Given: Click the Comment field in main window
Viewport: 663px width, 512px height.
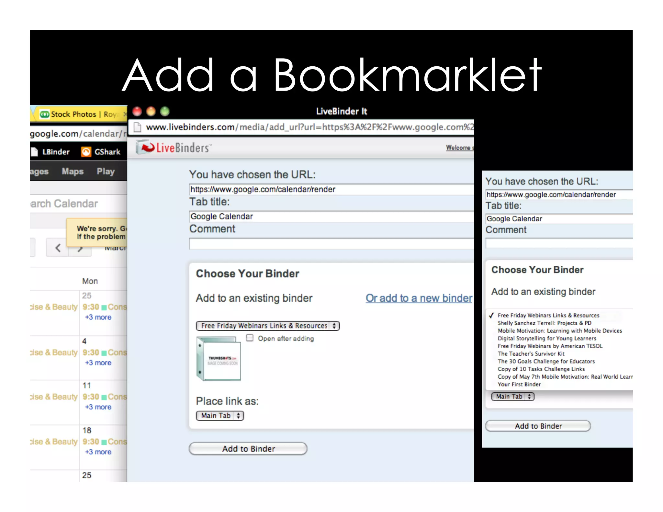Looking at the screenshot, I should 331,244.
